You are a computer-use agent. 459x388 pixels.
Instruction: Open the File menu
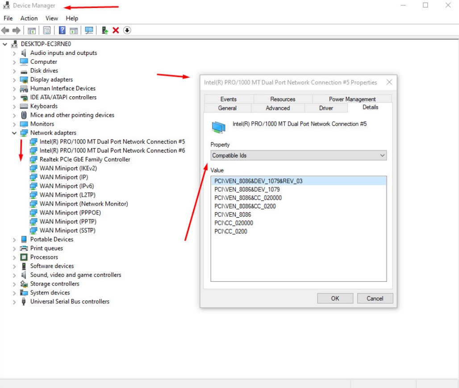(x=8, y=18)
